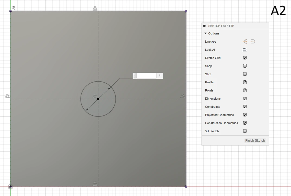Image resolution: width=291 pixels, height=196 pixels.
Task: Click the Projected Geometries label
Action: click(219, 115)
